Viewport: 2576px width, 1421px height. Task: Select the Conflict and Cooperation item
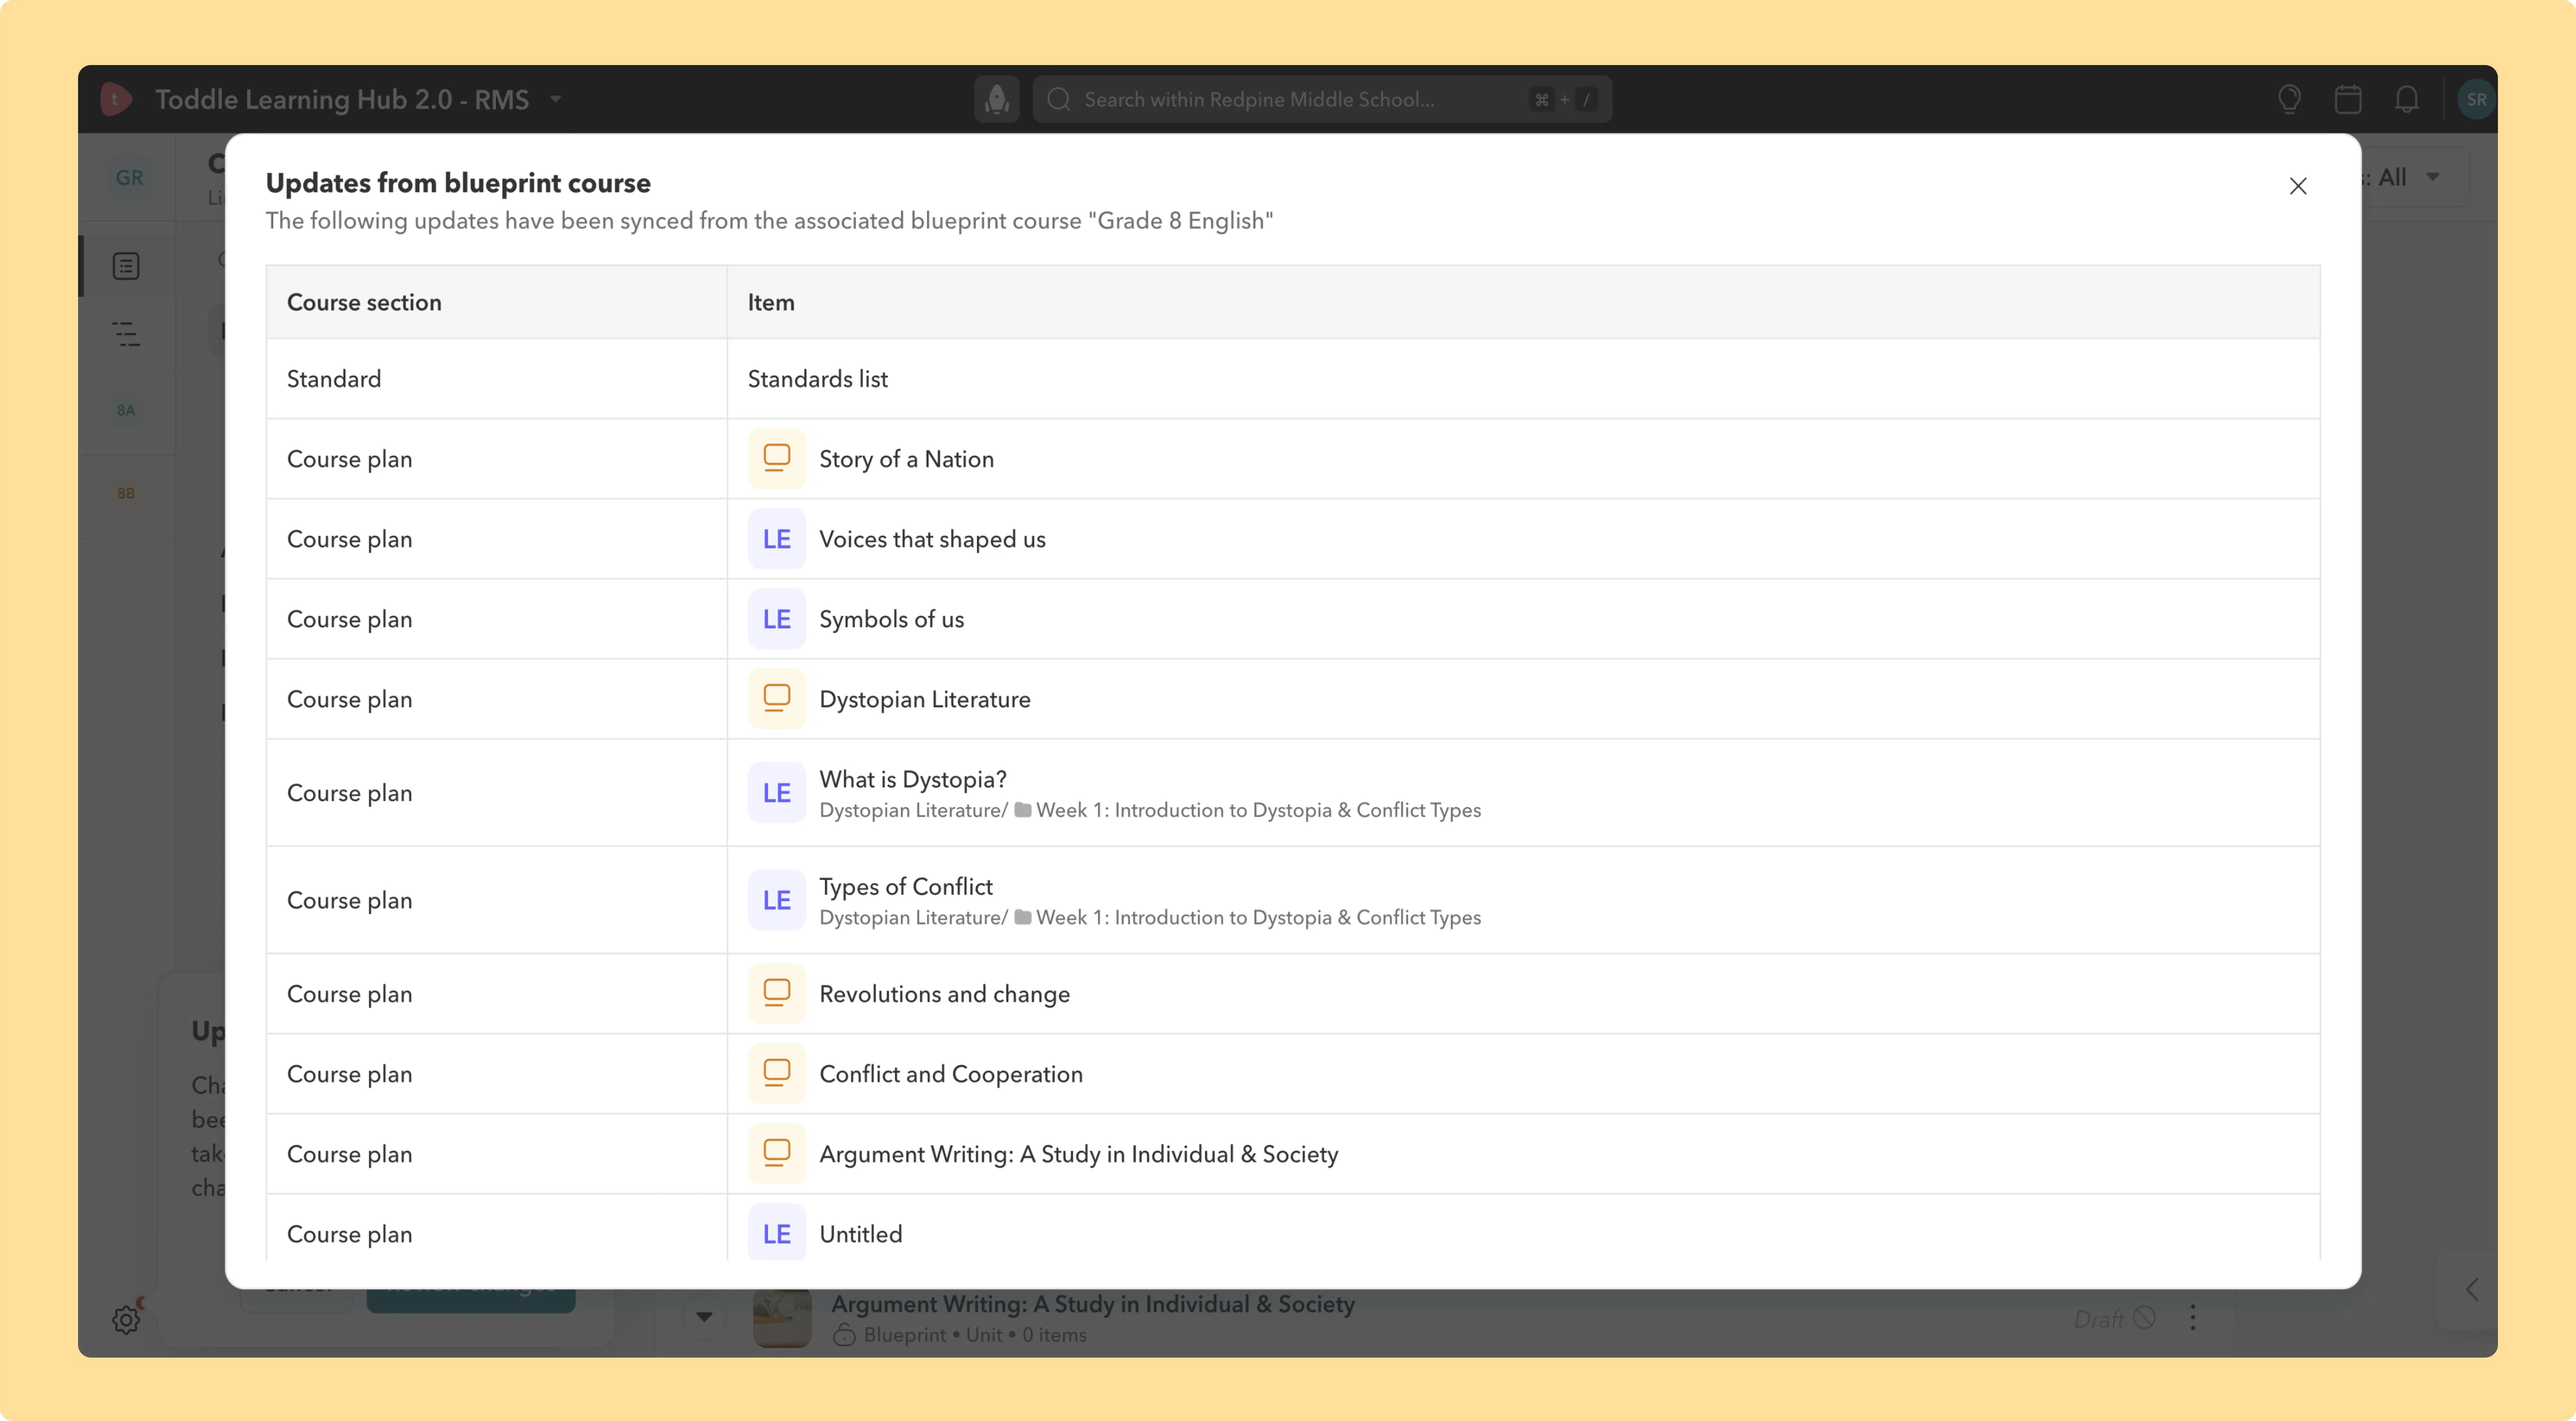tap(950, 1074)
